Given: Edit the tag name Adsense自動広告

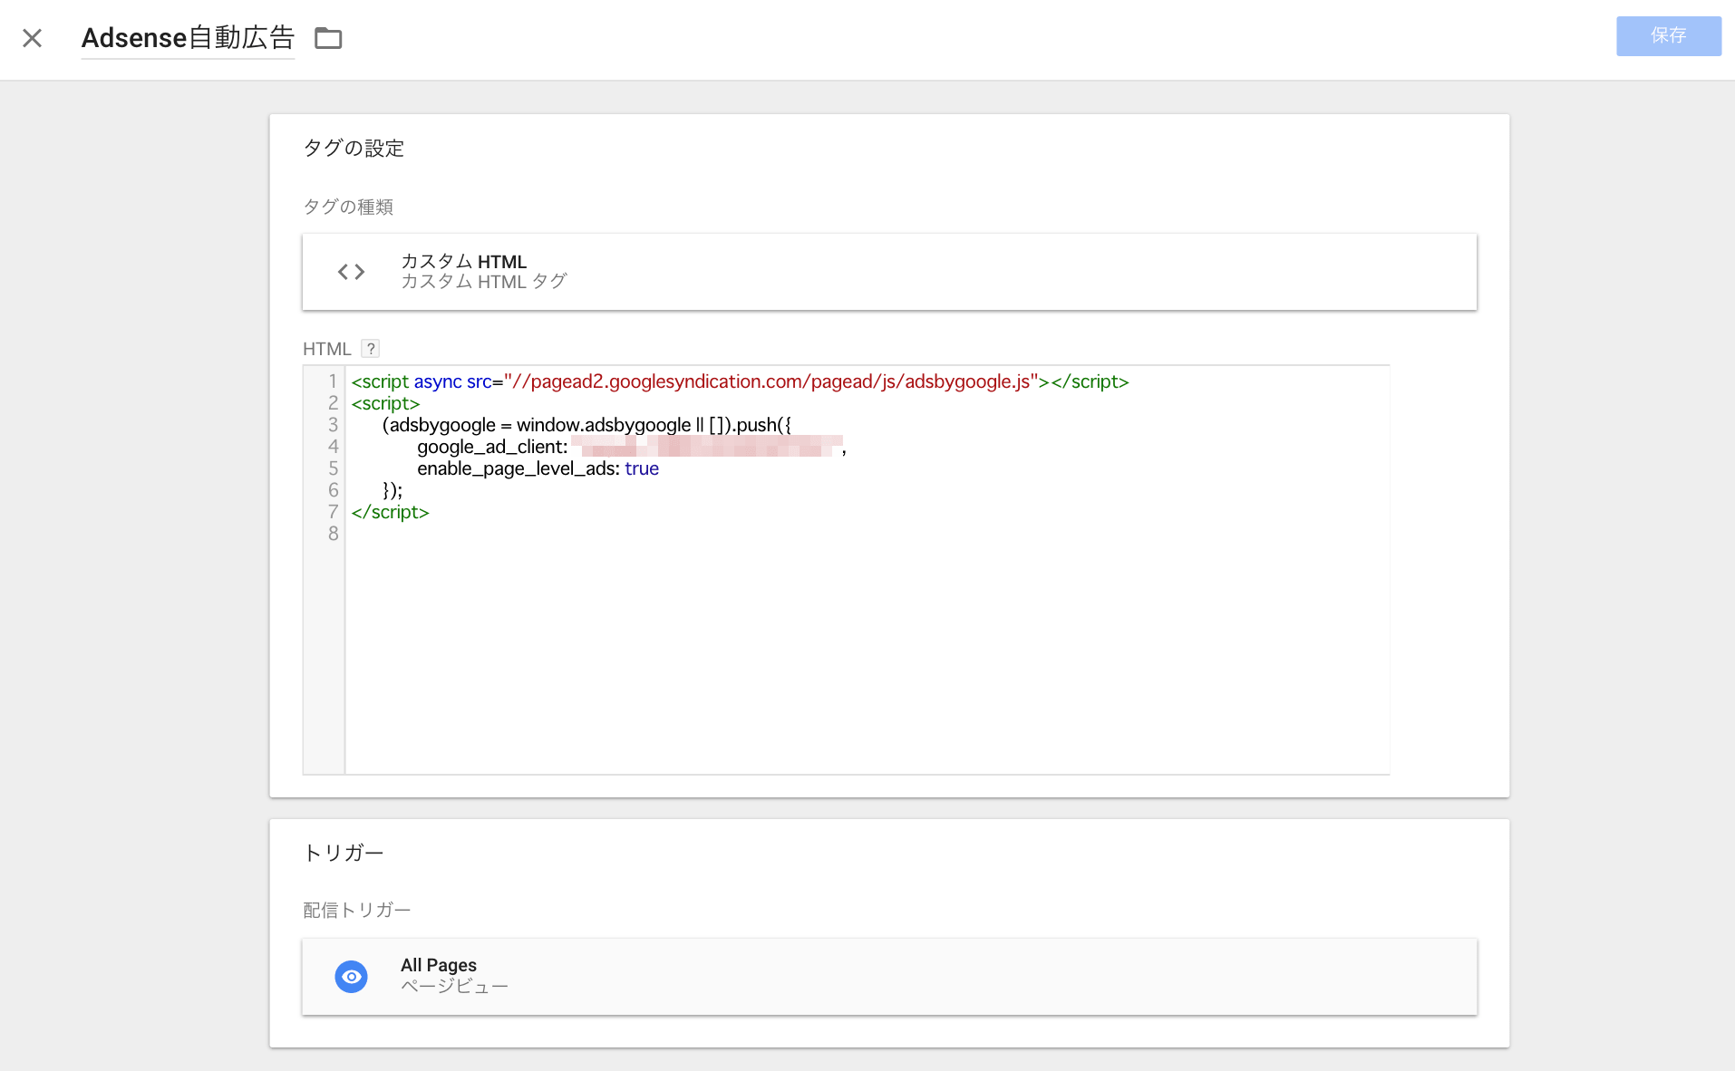Looking at the screenshot, I should [x=188, y=38].
